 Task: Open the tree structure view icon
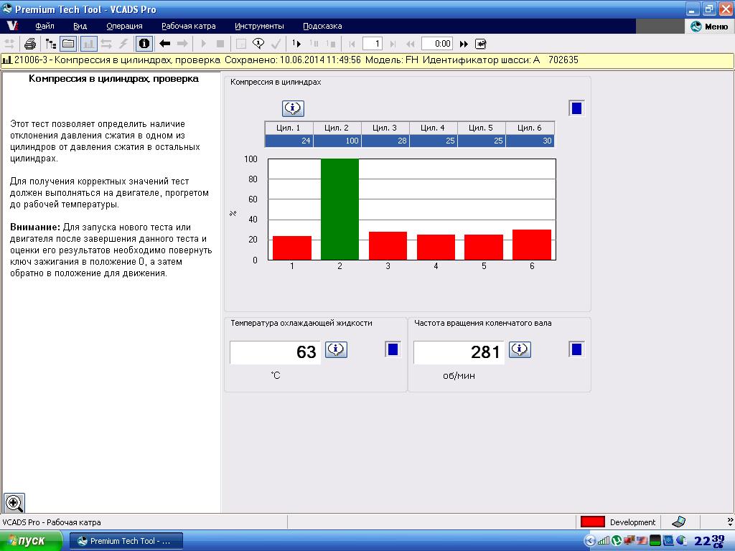(51, 44)
